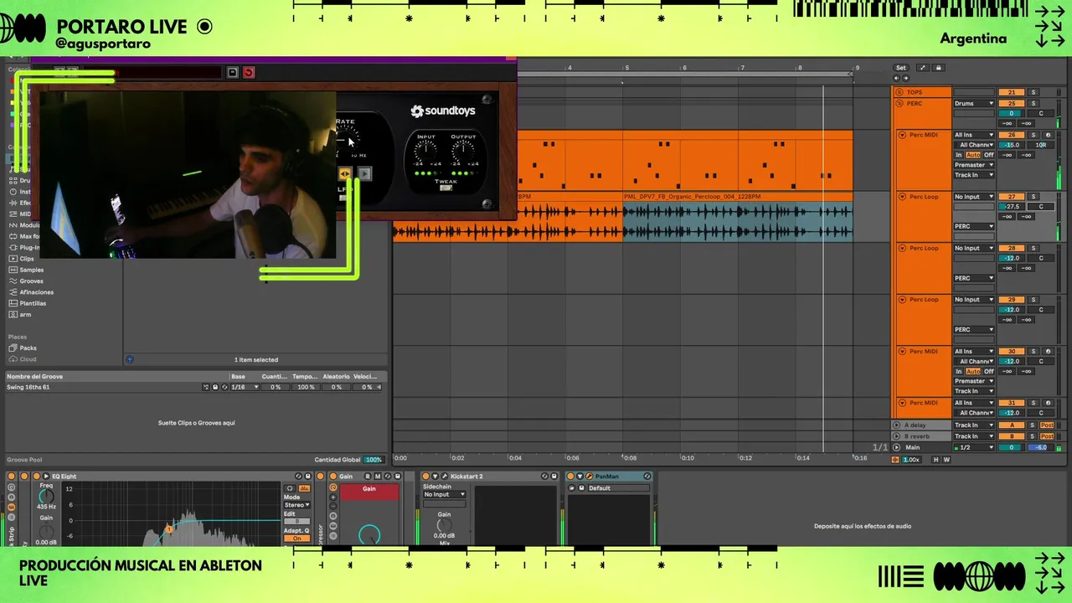Click the save preset icon on EQ Eight
1072x603 pixels.
pos(307,477)
